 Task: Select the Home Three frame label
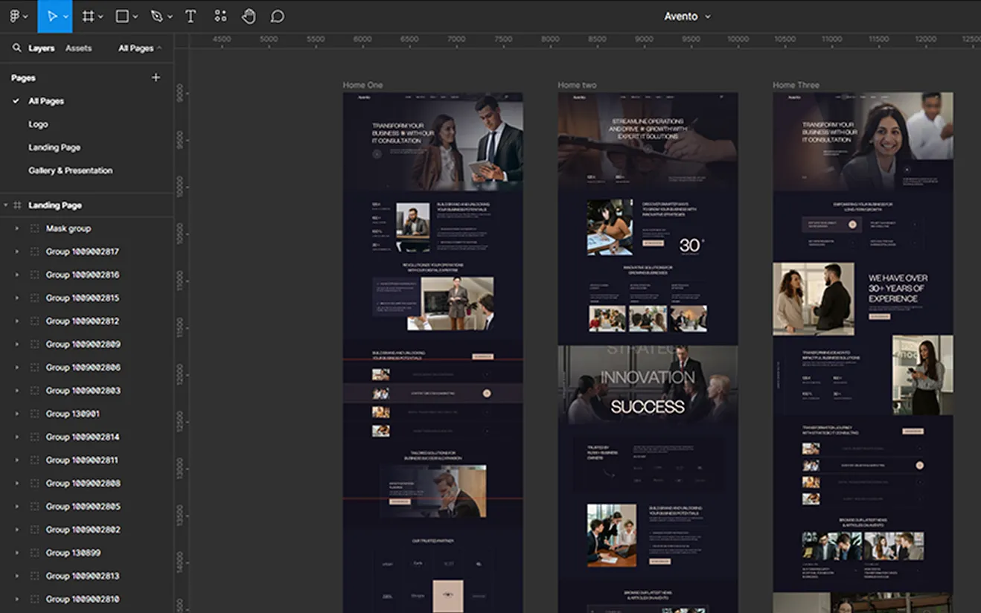click(x=796, y=85)
